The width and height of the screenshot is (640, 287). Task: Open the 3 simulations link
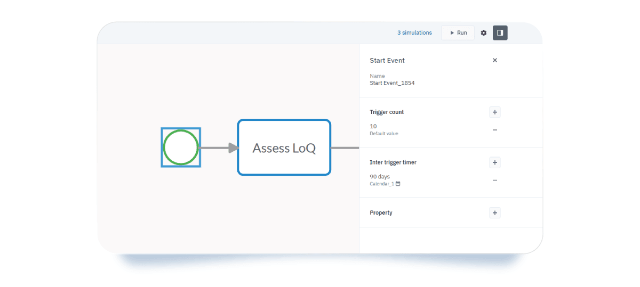click(414, 33)
